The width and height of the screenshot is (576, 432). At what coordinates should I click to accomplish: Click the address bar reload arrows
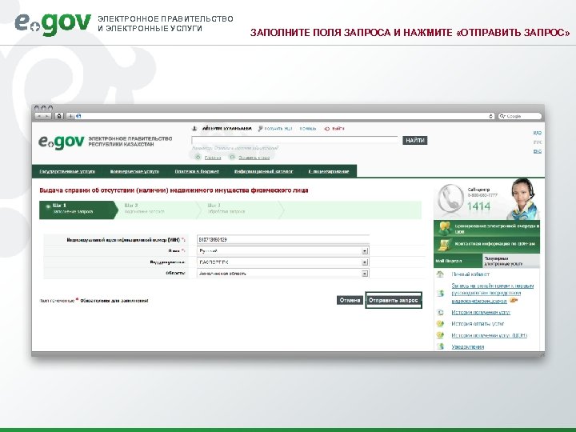[x=491, y=116]
